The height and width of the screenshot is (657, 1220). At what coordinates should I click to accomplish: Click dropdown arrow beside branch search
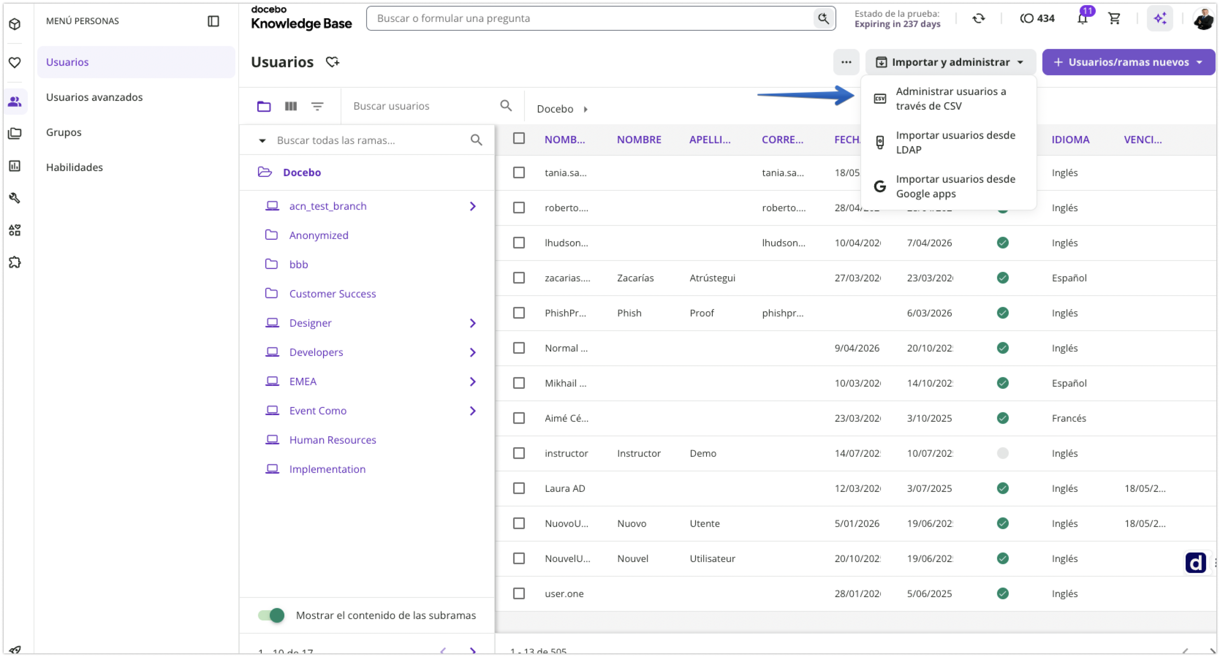tap(262, 141)
